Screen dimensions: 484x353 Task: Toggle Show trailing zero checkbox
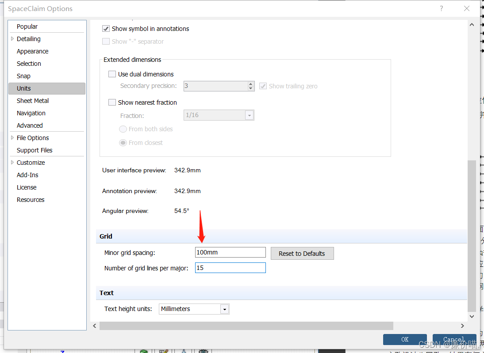[x=263, y=86]
